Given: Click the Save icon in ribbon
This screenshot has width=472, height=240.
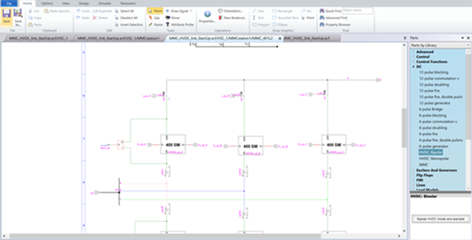Looking at the screenshot, I should point(6,16).
